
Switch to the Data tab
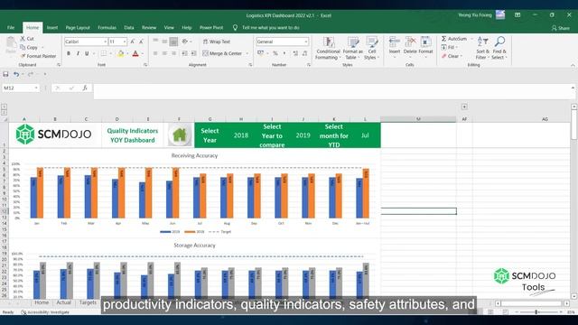[x=128, y=28]
